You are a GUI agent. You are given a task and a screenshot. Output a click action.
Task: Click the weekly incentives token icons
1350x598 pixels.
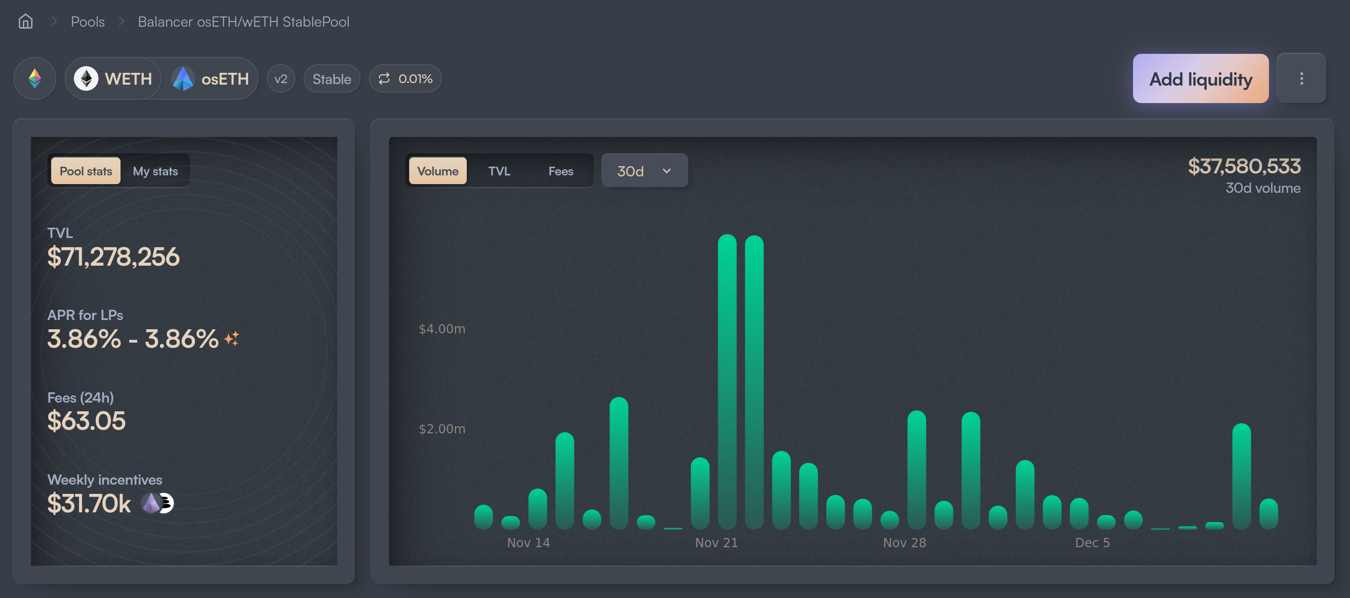coord(158,503)
